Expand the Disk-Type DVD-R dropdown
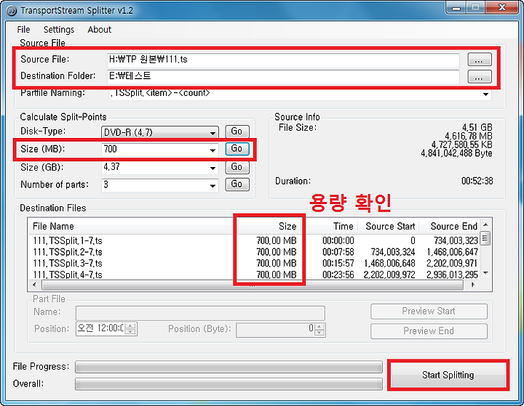 [213, 133]
